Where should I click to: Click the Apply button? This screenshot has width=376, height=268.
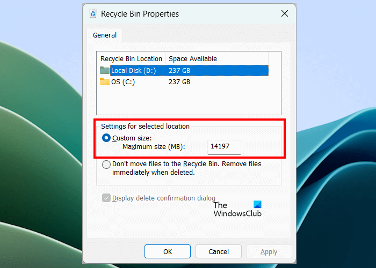coord(269,251)
